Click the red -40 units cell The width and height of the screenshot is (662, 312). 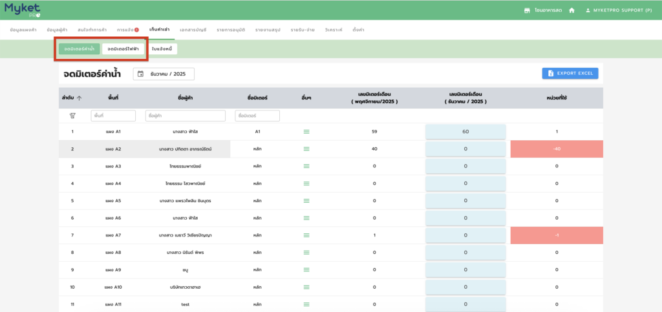click(556, 149)
